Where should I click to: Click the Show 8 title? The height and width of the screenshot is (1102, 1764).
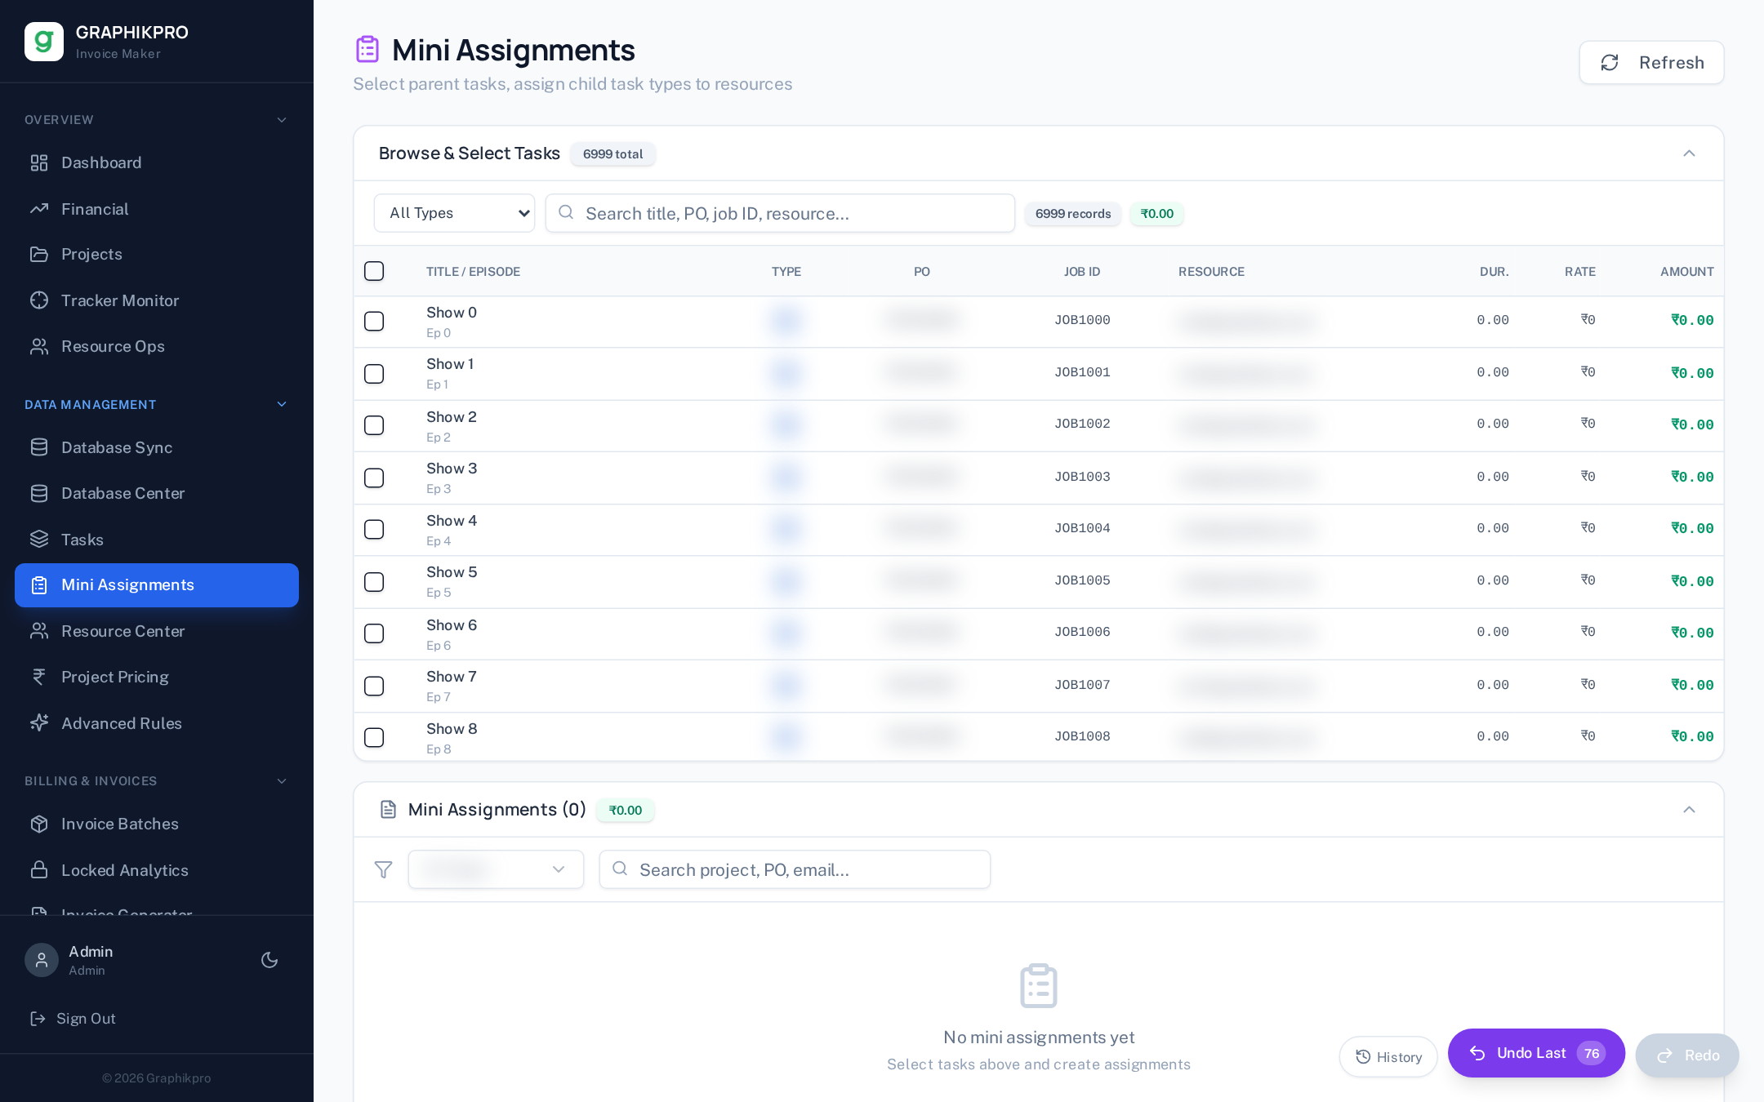click(452, 729)
